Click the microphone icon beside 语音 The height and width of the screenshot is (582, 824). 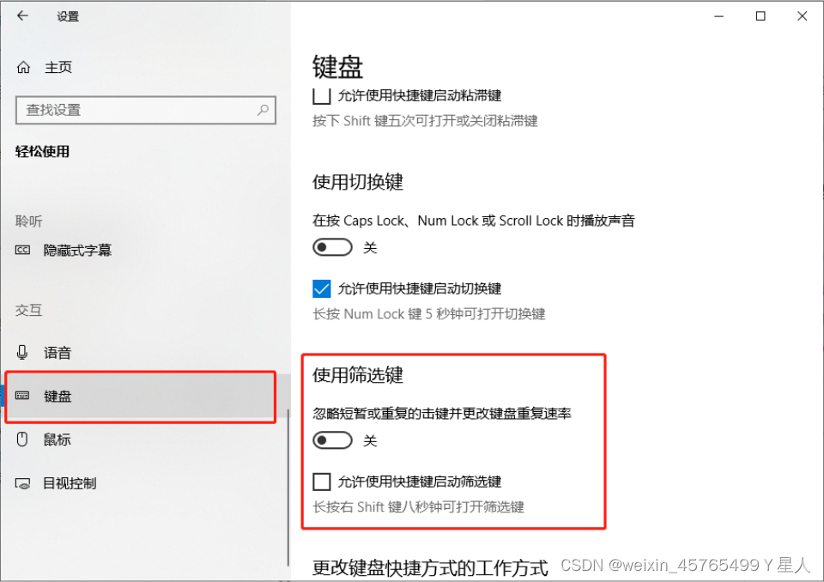pos(22,352)
